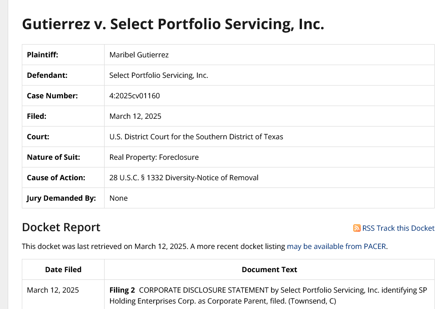
Task: Click the Plaintiff: row label
Action: 43,55
